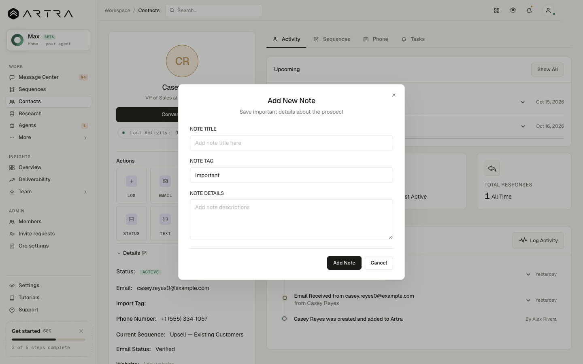583x364 pixels.
Task: Select the Activity tab
Action: pos(286,39)
